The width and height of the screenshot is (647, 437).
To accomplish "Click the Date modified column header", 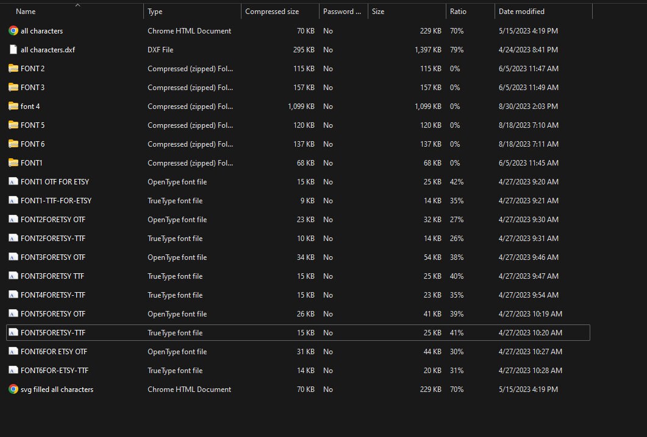I will click(521, 12).
